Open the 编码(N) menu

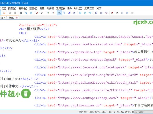[x=23, y=8]
